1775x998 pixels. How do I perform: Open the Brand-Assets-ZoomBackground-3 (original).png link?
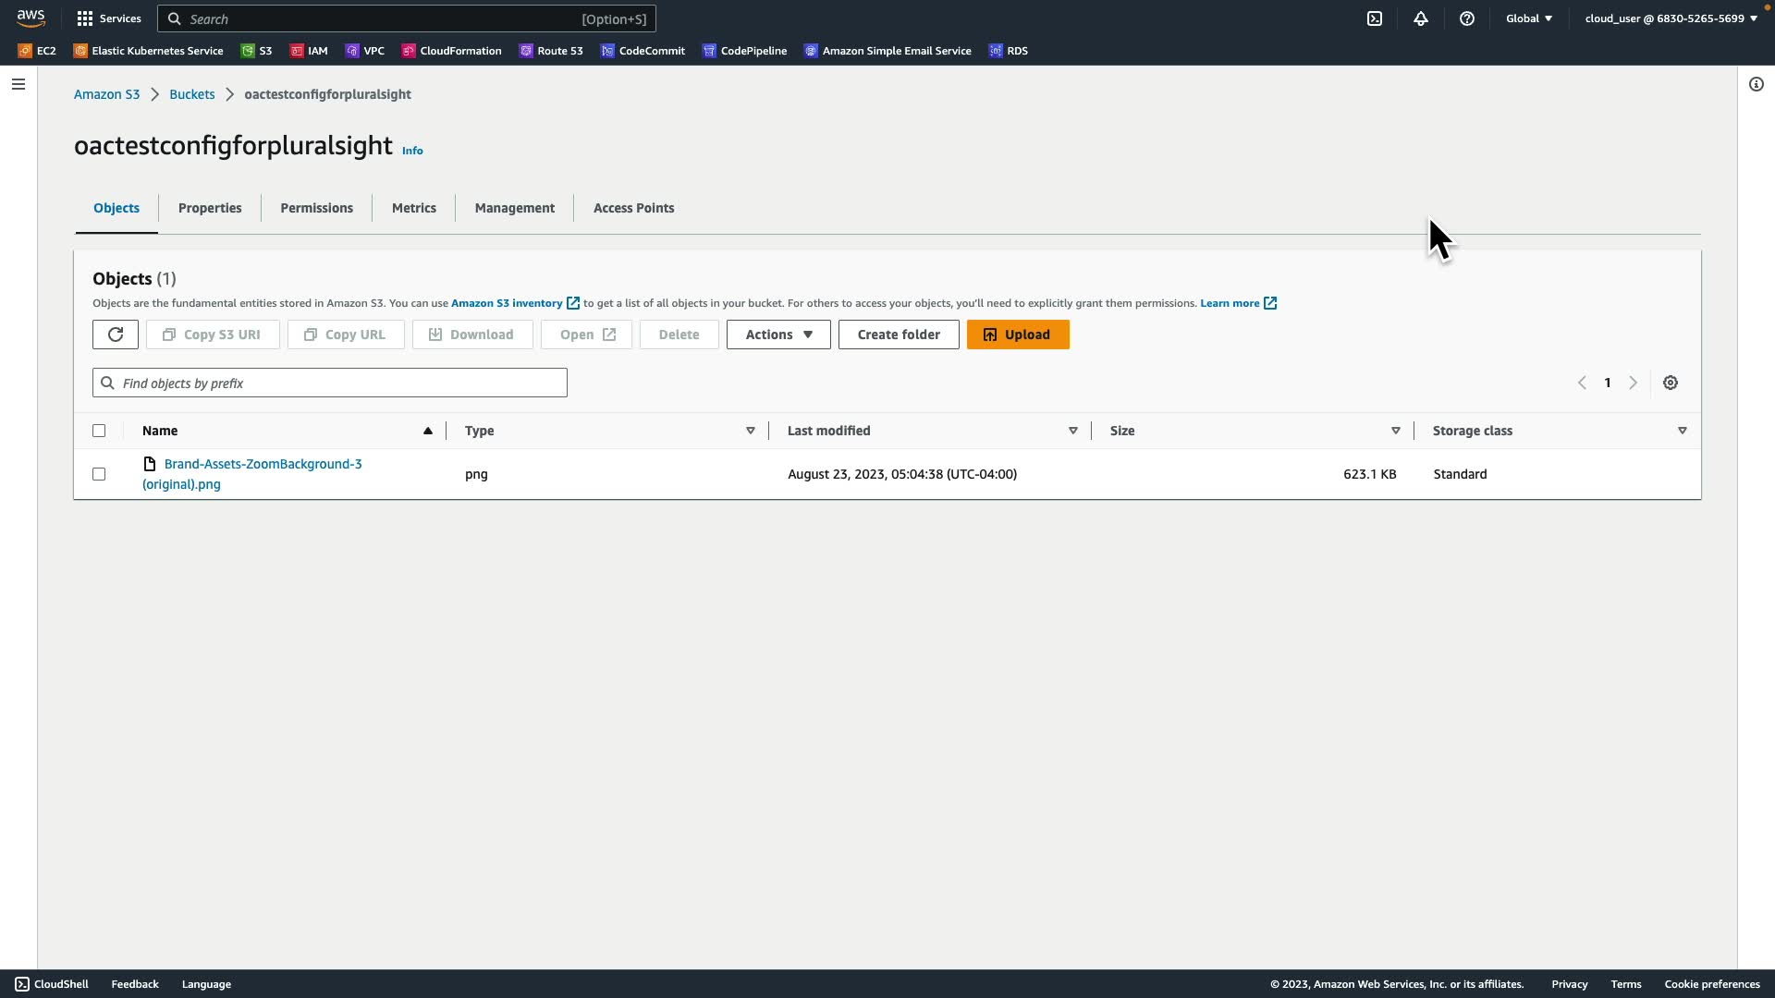click(x=263, y=464)
